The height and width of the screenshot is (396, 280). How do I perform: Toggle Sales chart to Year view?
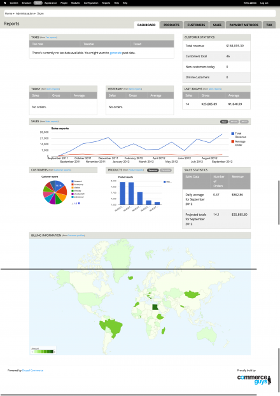224,122
